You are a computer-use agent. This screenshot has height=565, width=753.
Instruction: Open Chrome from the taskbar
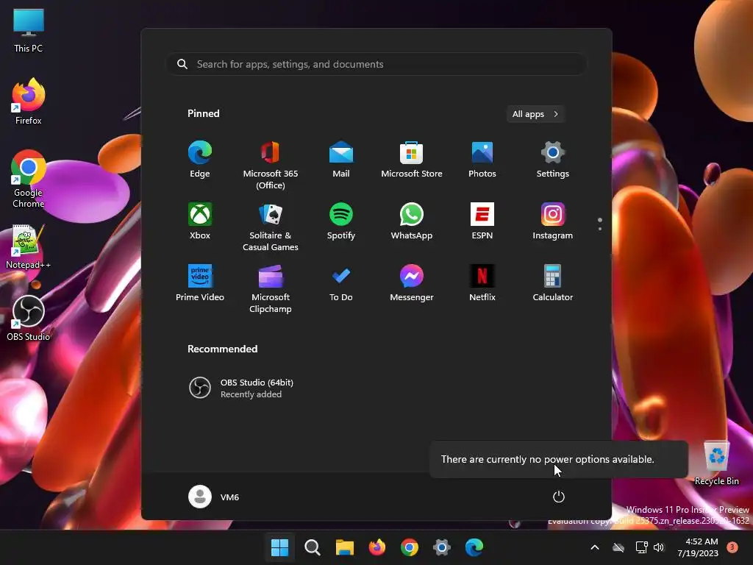[x=409, y=547]
